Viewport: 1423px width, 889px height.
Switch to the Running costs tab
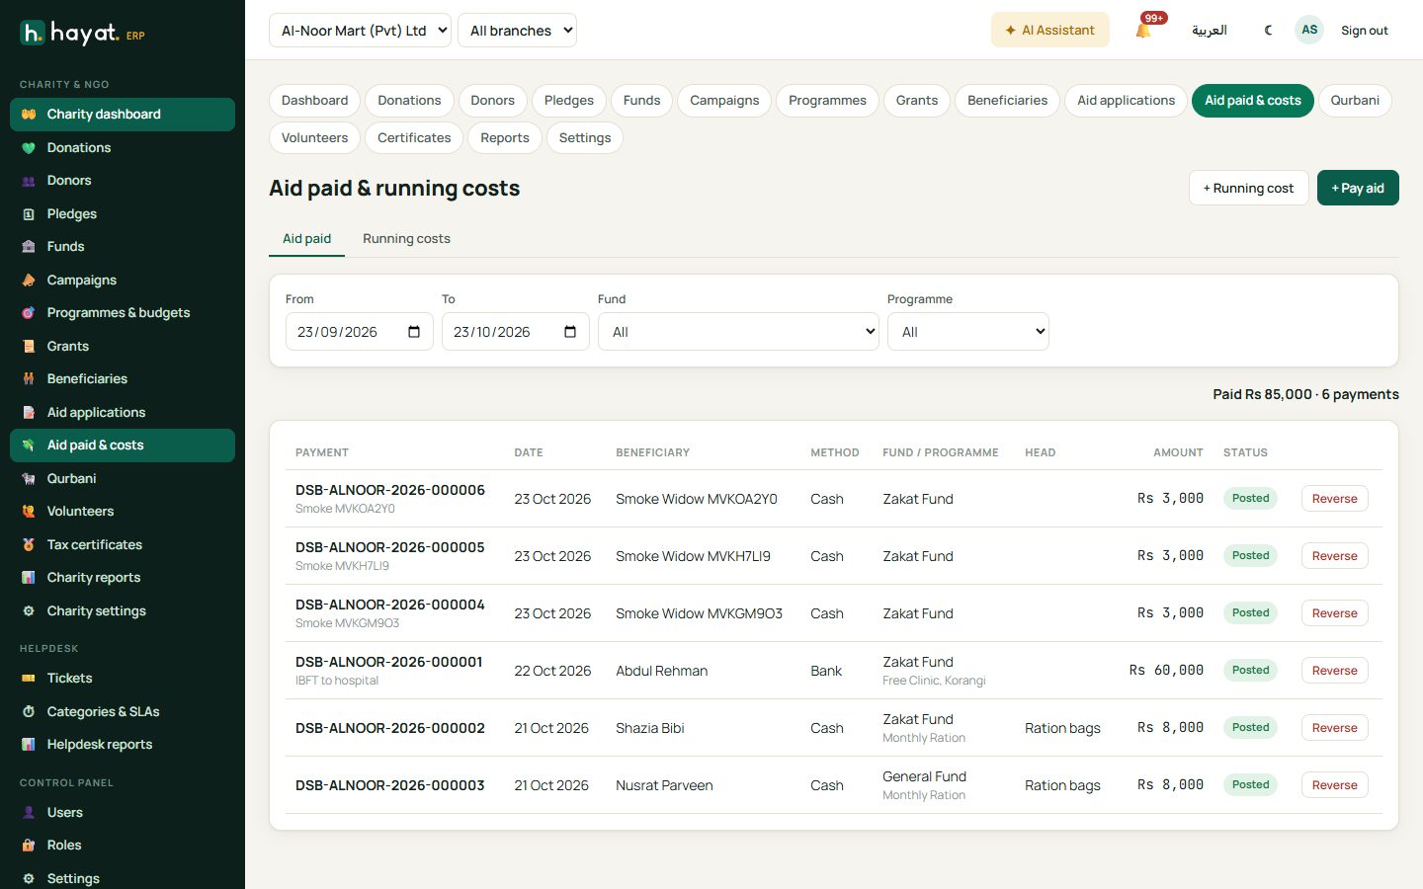(406, 239)
